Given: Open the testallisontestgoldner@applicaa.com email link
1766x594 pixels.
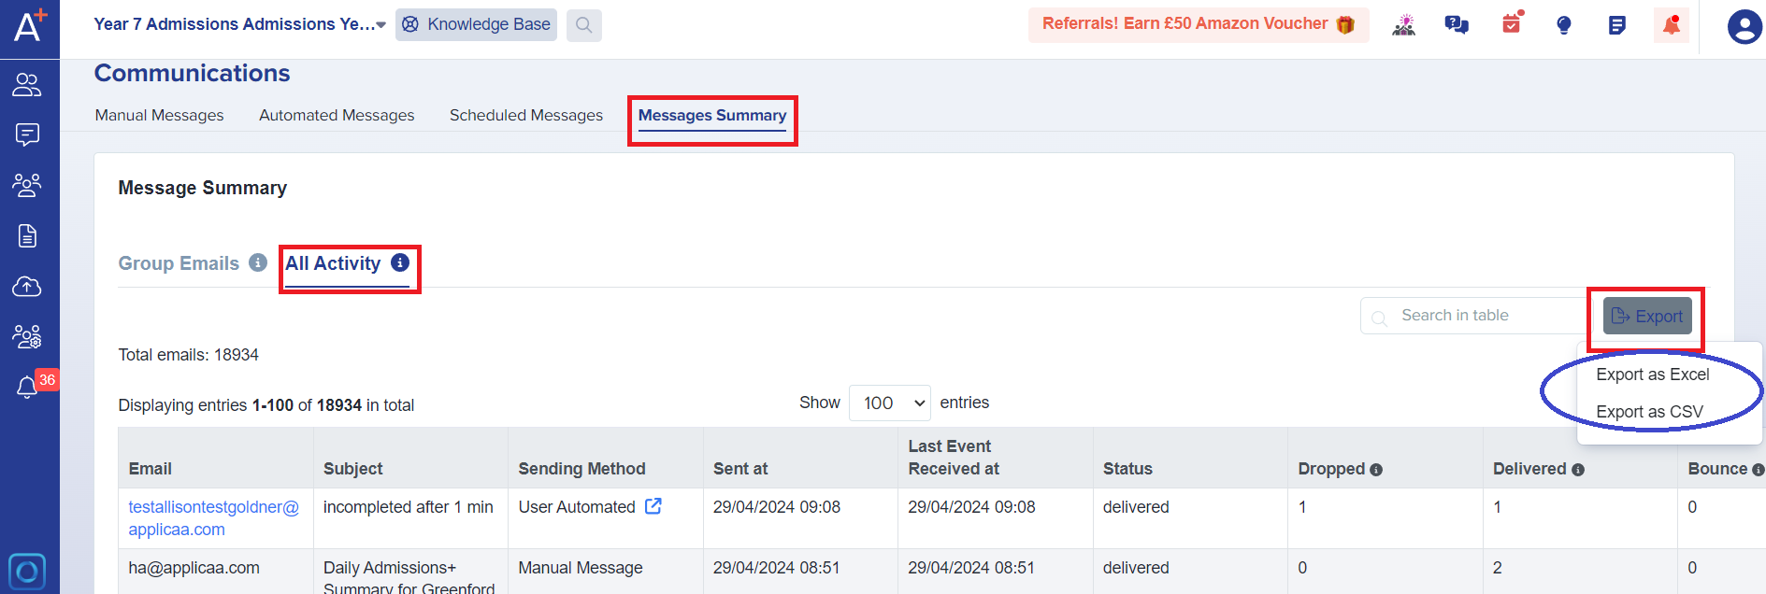Looking at the screenshot, I should click(214, 518).
